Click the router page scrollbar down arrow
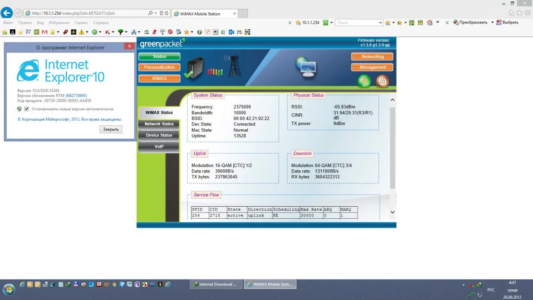The width and height of the screenshot is (533, 300). click(x=392, y=212)
